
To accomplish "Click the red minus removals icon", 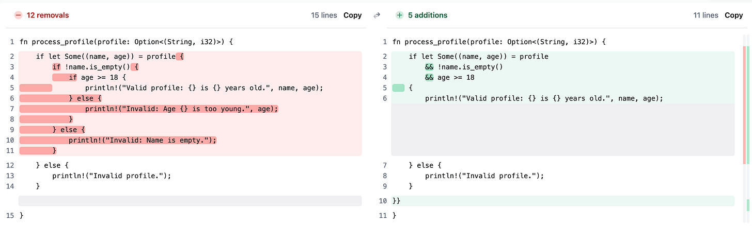I will (x=18, y=15).
